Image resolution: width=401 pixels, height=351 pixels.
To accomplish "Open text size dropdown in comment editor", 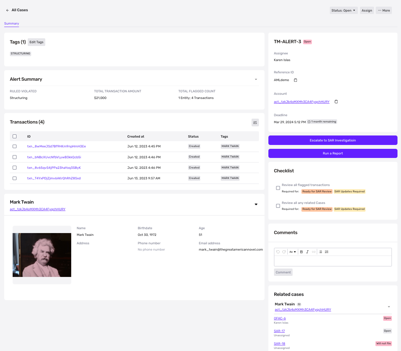I will tap(293, 252).
